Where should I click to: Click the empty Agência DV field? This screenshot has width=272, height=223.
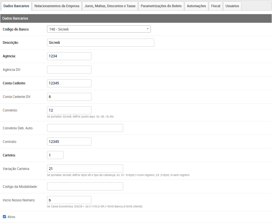[69, 70]
